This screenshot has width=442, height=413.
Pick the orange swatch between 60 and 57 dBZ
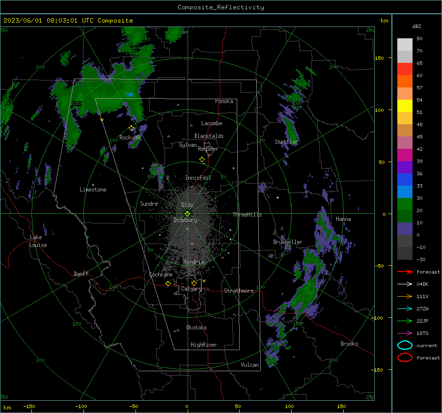(x=405, y=82)
